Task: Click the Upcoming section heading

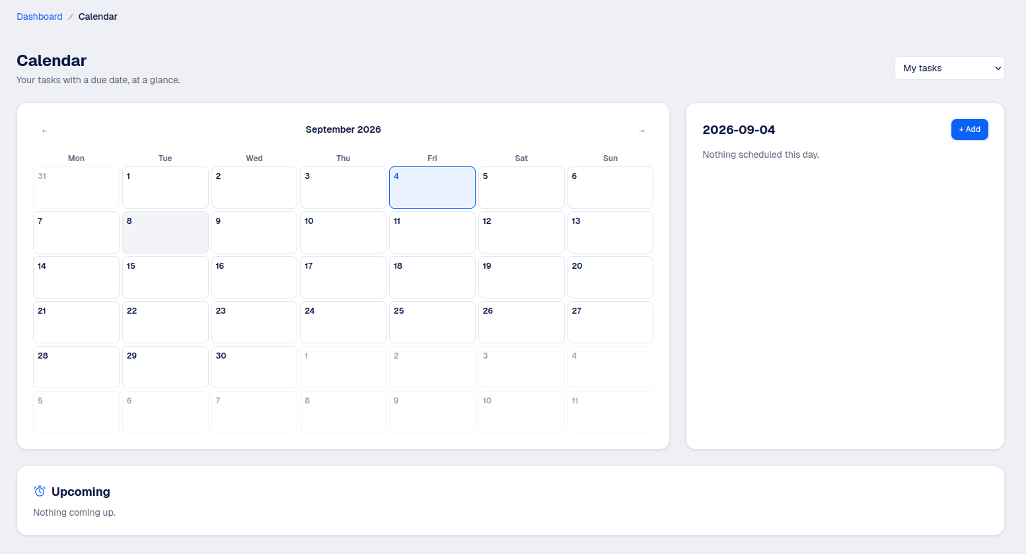Action: [x=81, y=491]
